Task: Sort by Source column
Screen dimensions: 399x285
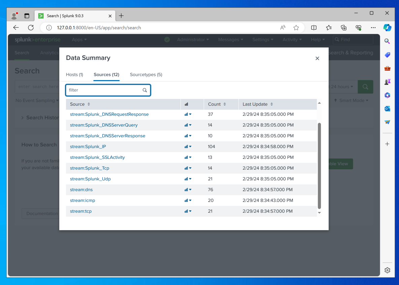Action: (80, 104)
